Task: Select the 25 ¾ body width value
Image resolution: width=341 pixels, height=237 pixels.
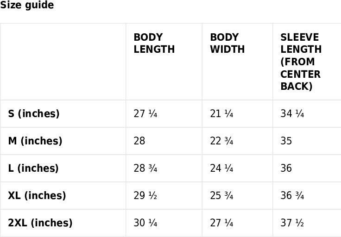Action: click(221, 195)
